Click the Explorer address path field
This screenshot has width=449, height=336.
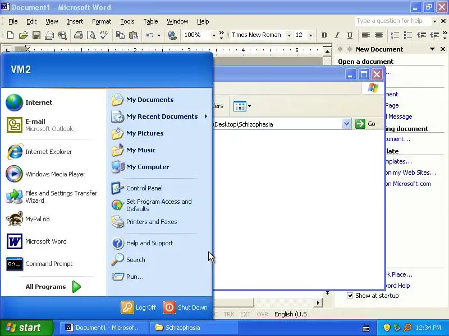tap(277, 124)
